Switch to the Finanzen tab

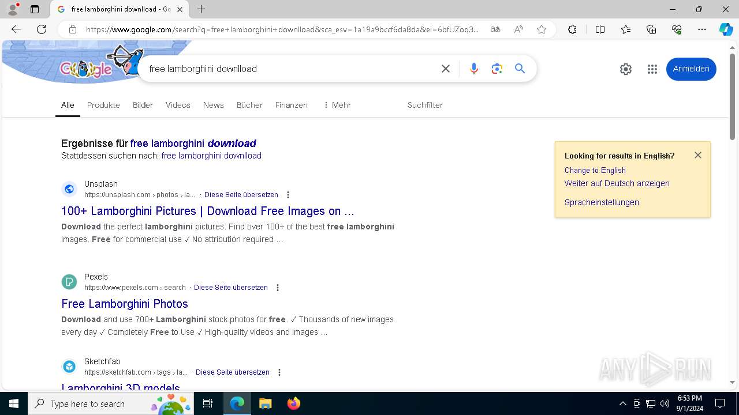click(x=291, y=105)
